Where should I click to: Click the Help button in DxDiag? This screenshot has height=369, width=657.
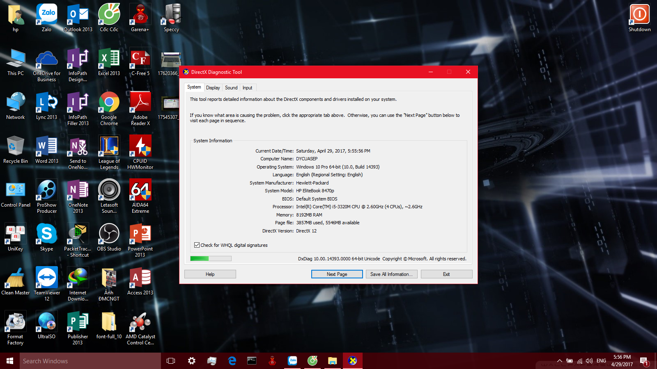210,274
